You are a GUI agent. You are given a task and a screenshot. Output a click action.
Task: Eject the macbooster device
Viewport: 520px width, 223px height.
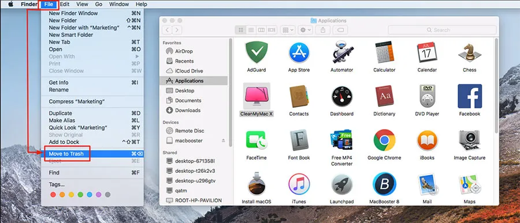[x=223, y=141]
